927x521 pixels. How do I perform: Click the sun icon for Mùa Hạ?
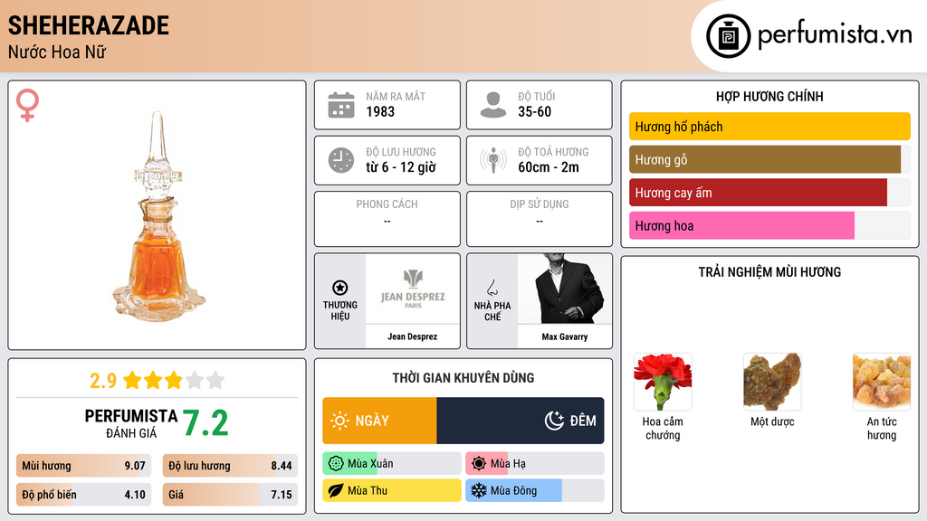[x=479, y=464]
